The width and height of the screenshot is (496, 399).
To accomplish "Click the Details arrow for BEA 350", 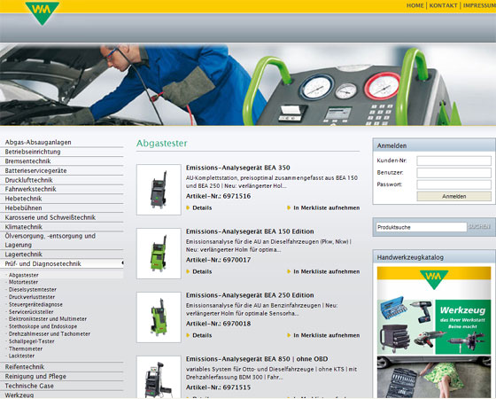I will 188,207.
